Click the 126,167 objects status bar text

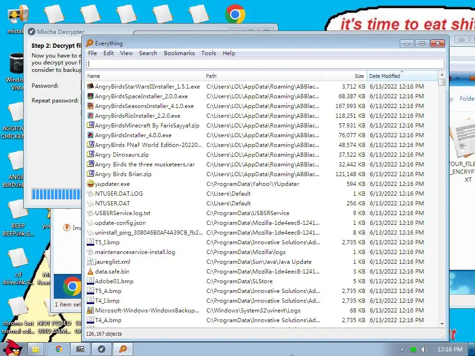point(104,334)
